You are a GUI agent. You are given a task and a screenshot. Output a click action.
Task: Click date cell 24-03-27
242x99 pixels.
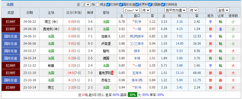(30, 51)
